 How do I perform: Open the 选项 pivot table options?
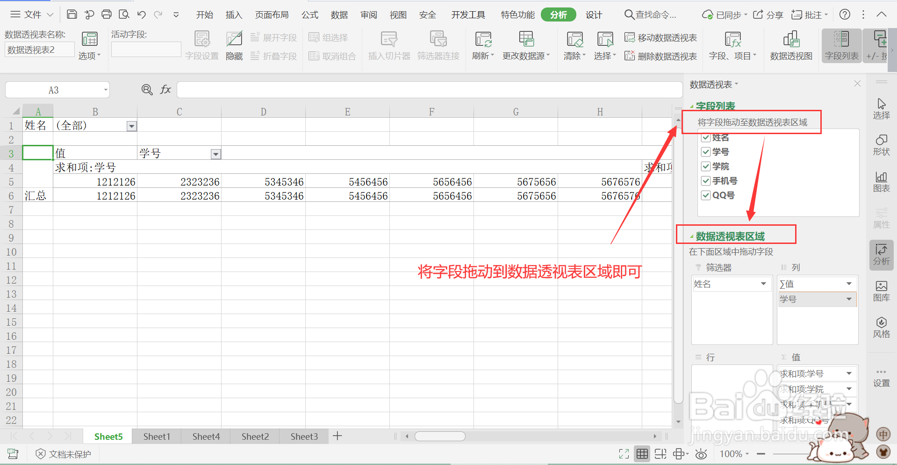pos(89,46)
